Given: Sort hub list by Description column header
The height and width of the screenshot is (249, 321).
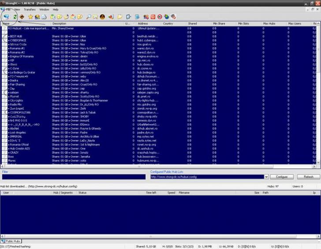Looking at the screenshot, I should pyautogui.click(x=59, y=23).
